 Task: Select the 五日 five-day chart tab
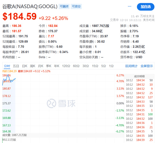[16, 66]
